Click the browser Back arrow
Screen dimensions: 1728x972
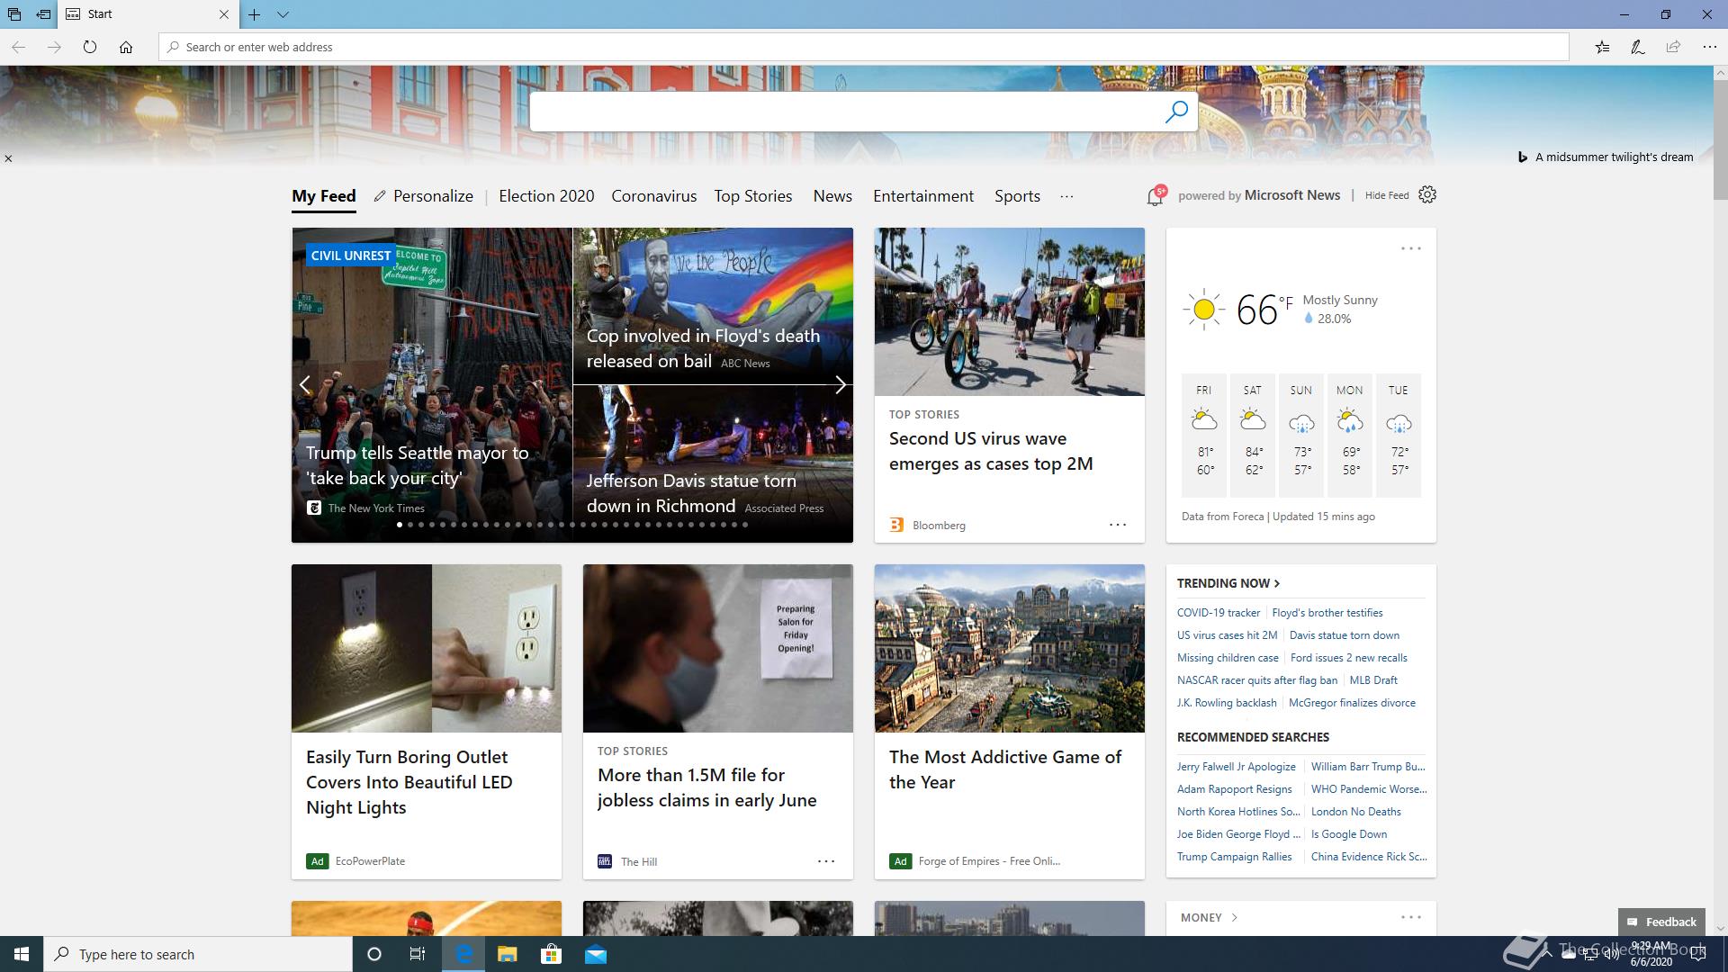[18, 47]
